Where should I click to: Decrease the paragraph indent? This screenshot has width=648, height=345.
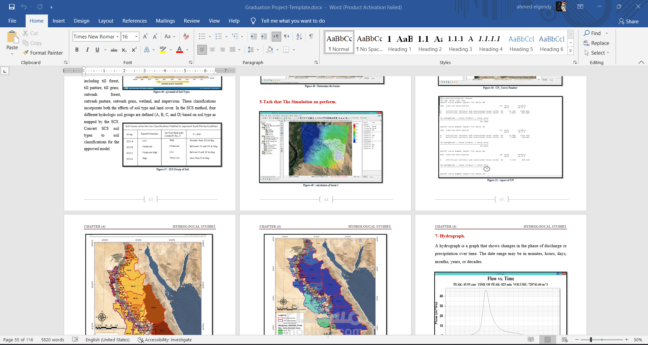click(254, 36)
